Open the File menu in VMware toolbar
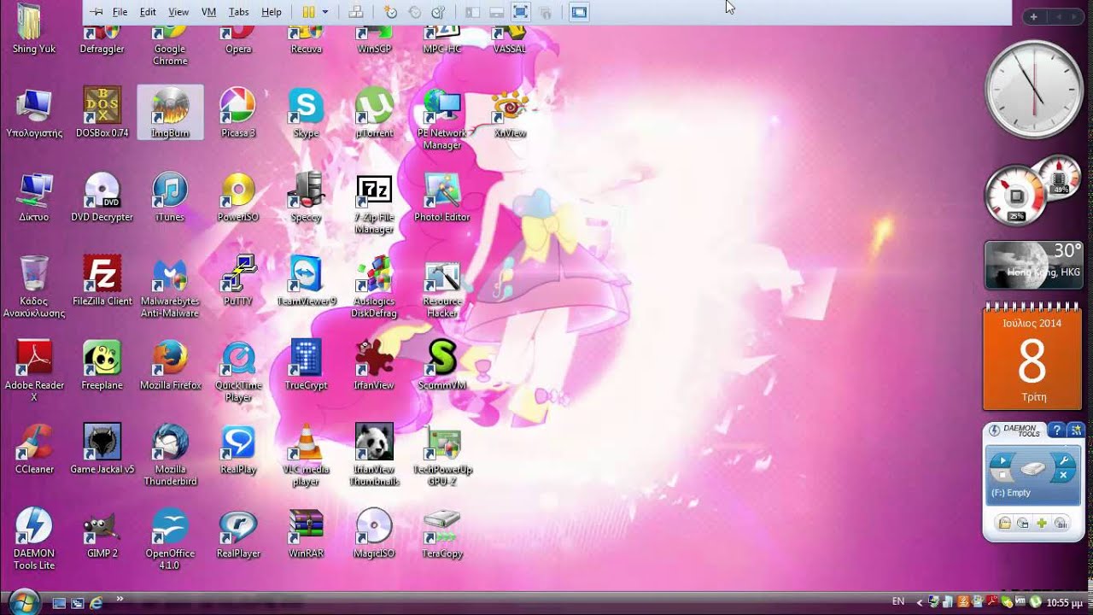The height and width of the screenshot is (615, 1093). point(120,12)
